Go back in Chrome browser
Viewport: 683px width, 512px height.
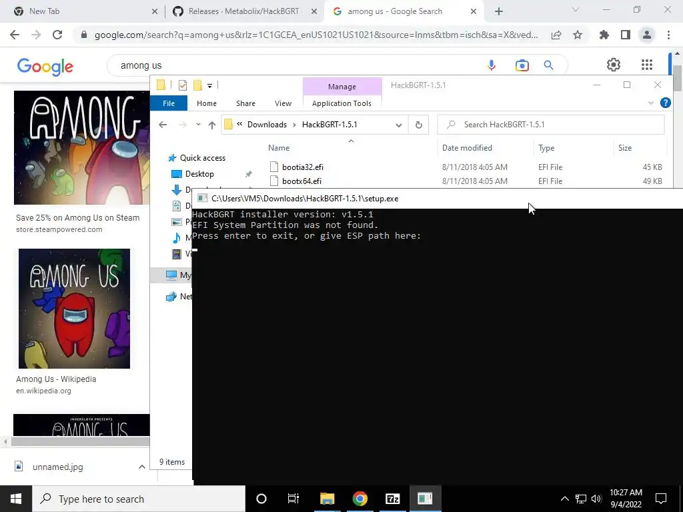(x=15, y=35)
